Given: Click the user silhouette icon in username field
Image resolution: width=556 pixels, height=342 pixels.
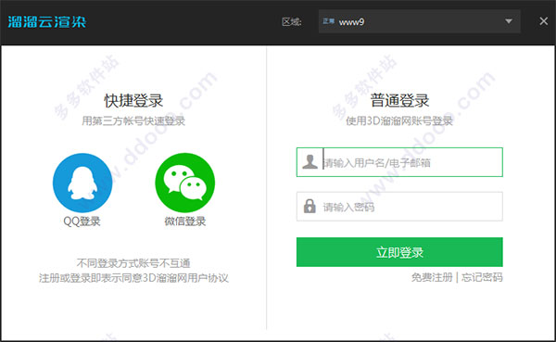Looking at the screenshot, I should [310, 162].
